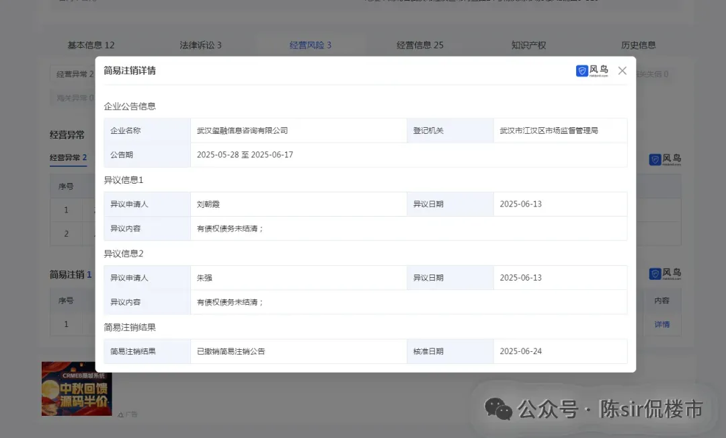726x438 pixels.
Task: Click the 风鸟 logo beside 经营异常 table
Action: point(665,159)
